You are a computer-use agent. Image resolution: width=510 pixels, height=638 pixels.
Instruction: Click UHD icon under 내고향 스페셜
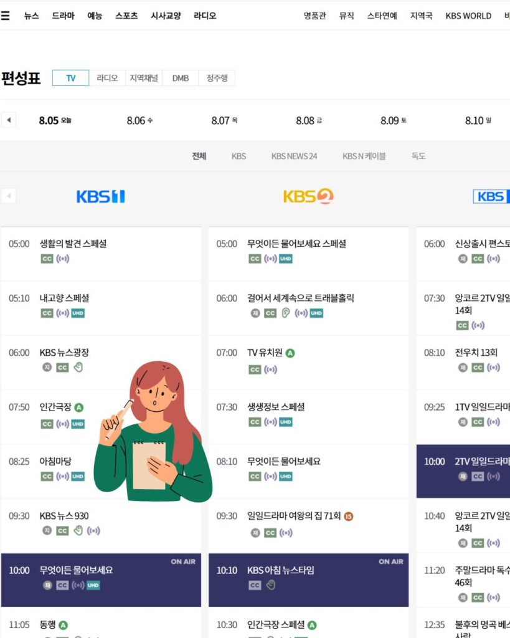78,313
